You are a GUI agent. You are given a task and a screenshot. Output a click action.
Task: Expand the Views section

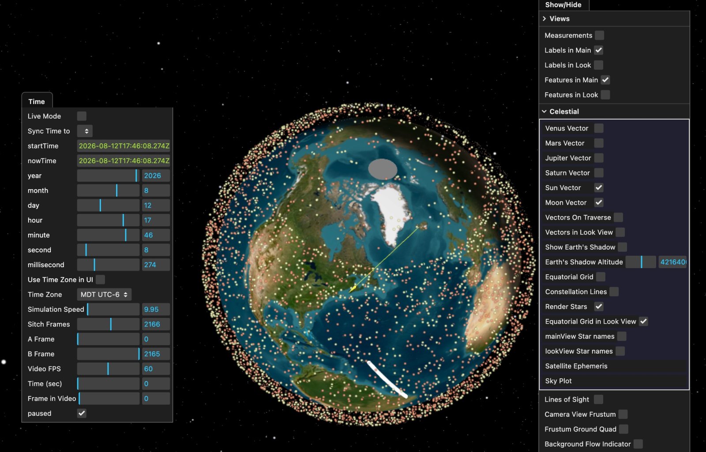coord(559,19)
